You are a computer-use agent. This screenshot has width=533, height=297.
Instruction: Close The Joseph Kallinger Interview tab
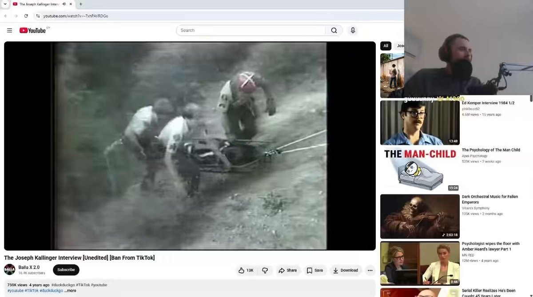coord(71,4)
